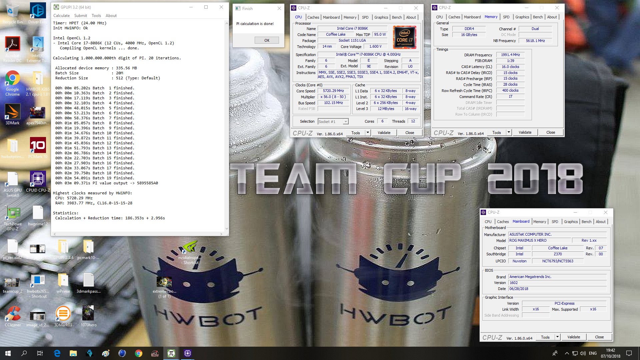Open Microsoft Edge from taskbar
Viewport: 640px width, 360px height.
[x=57, y=353]
